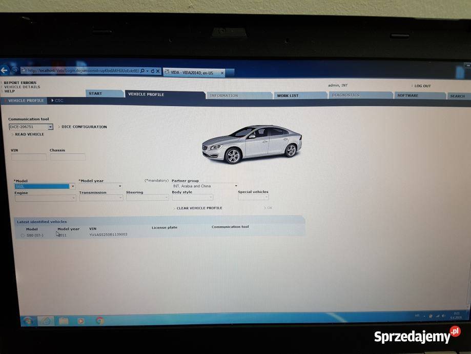Switch to the SOFTWARE tab
Image resolution: width=471 pixels, height=354 pixels.
420,95
